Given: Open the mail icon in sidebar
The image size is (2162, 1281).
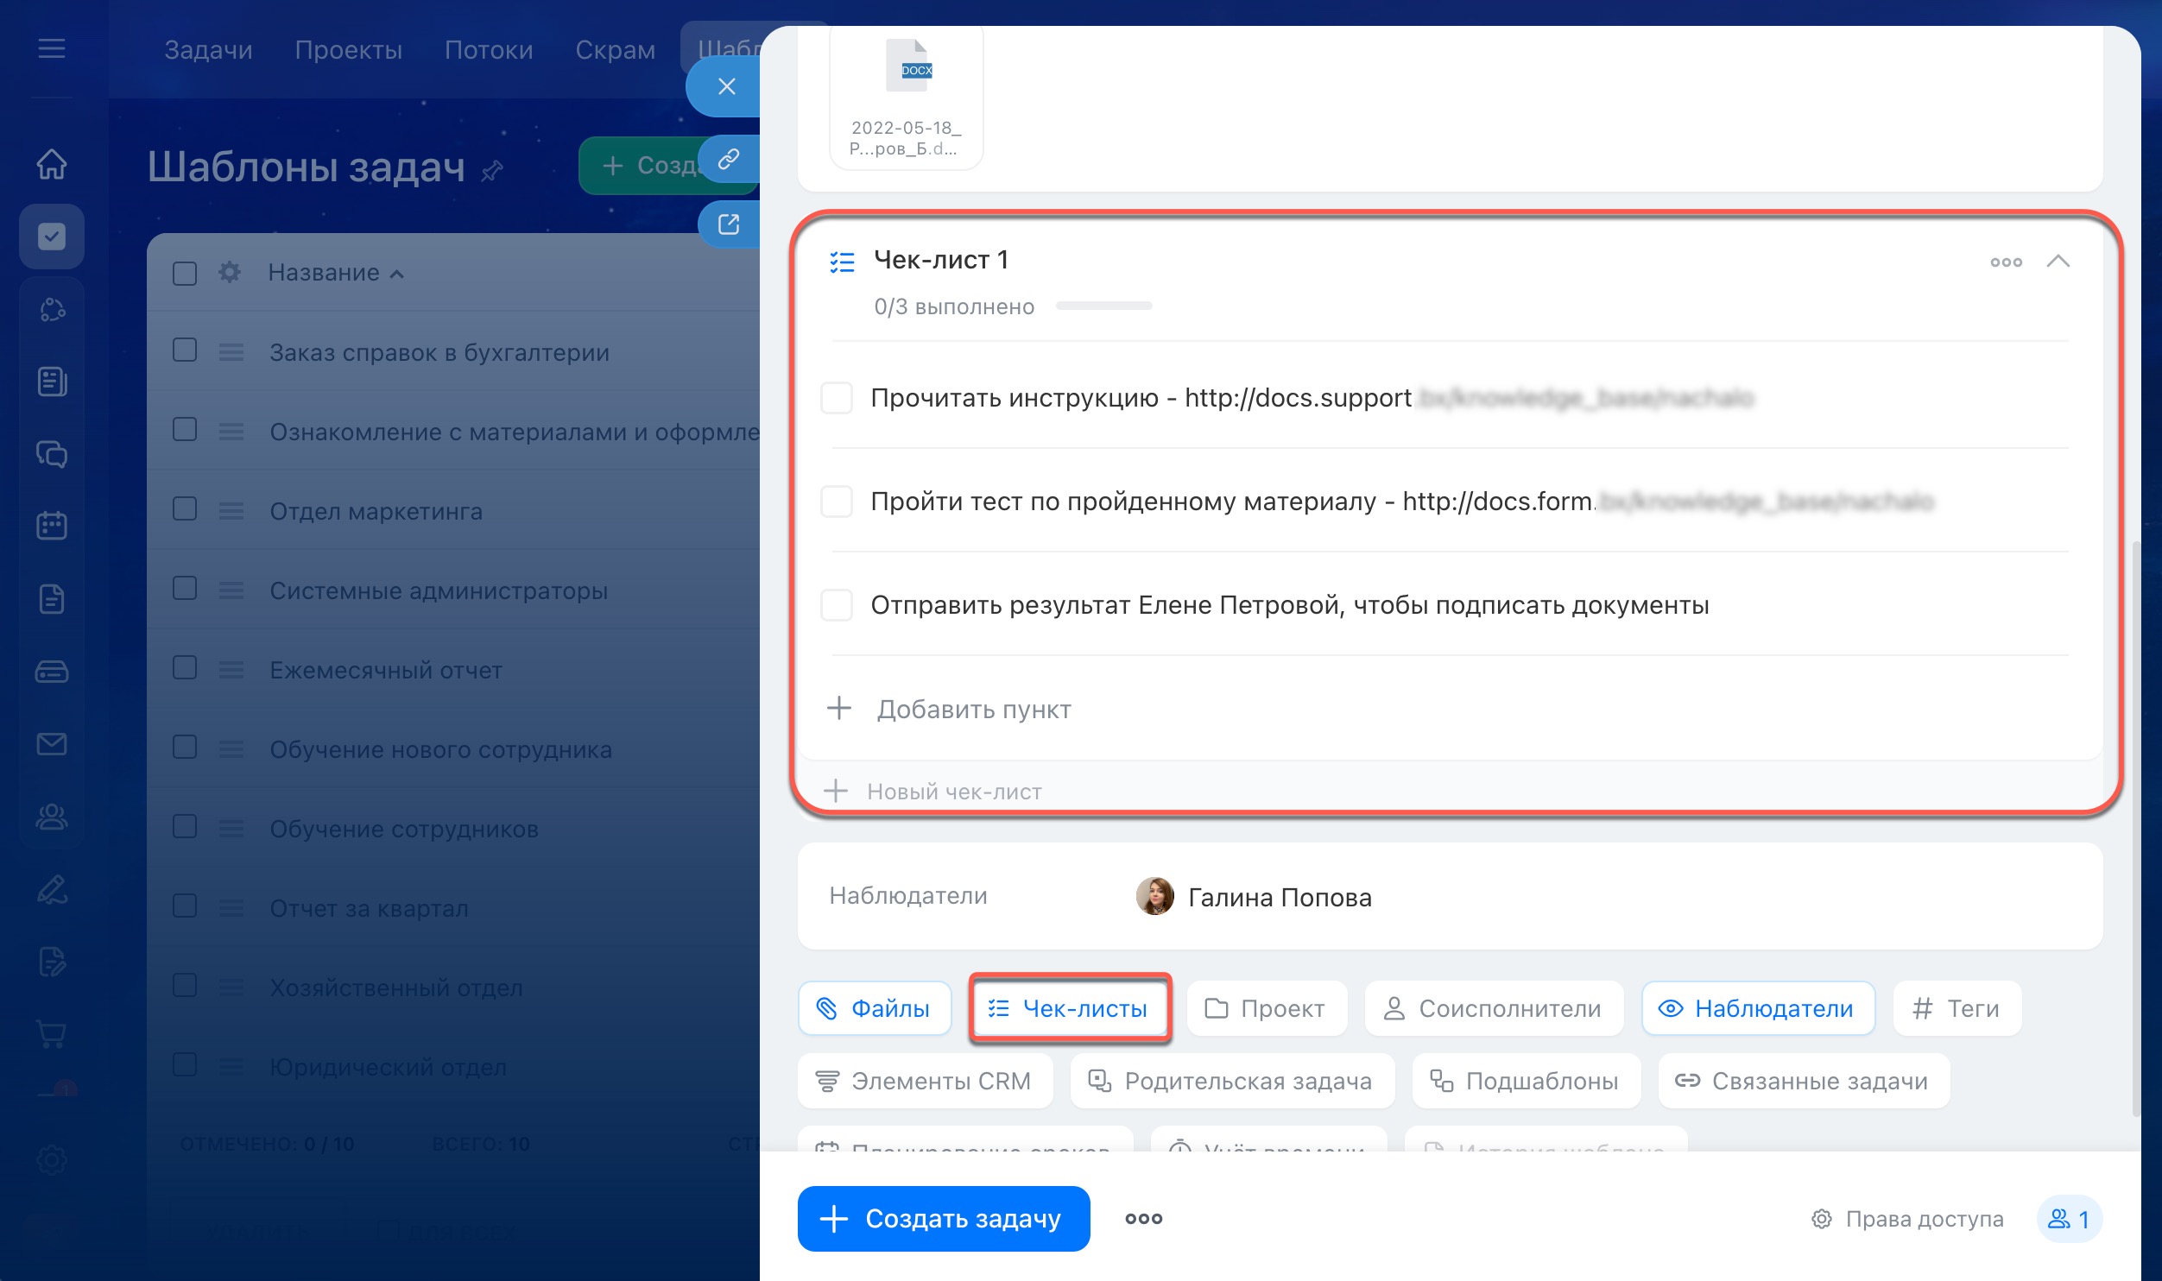Looking at the screenshot, I should 52,743.
